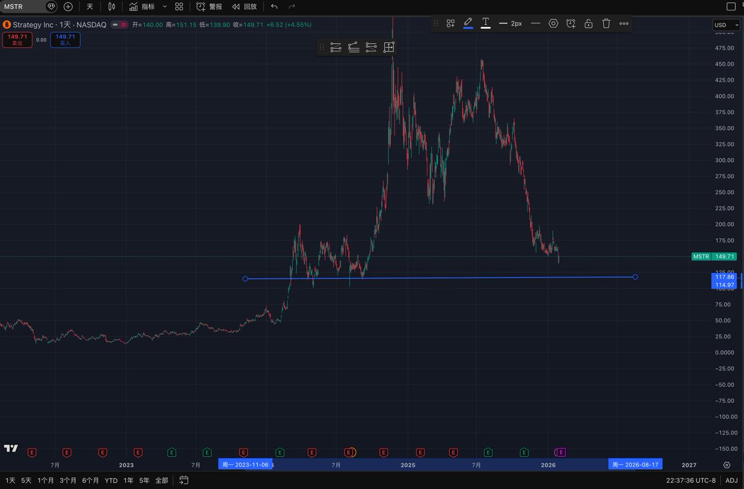
Task: Click the blue 买入 buy button
Action: [x=66, y=40]
